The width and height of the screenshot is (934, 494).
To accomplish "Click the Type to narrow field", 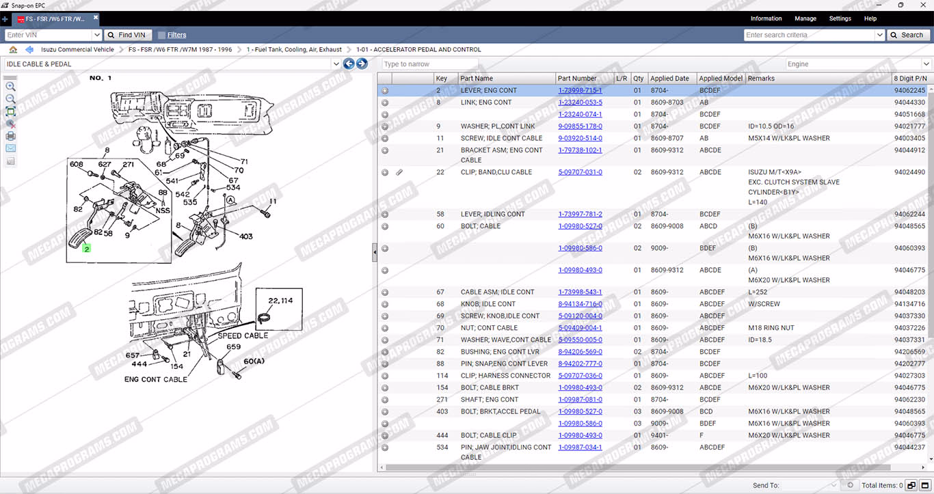I will point(429,64).
